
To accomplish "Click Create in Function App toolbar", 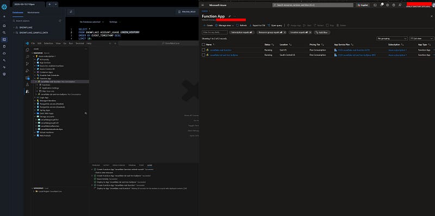I will coord(208,25).
